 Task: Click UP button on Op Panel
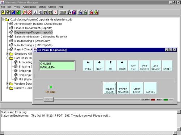111,66
